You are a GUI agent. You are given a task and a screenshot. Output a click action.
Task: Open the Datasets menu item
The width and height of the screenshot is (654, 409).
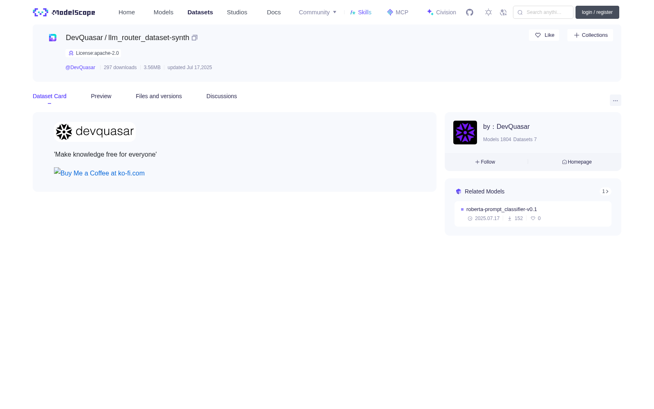pos(200,12)
